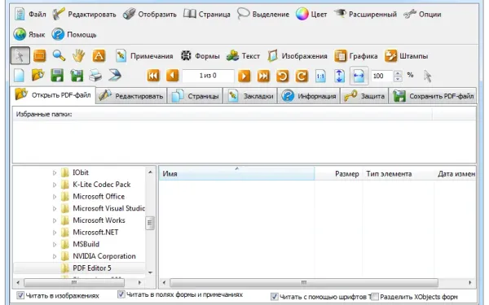Fit page width to window
Screen dimensions: 489x305
(x=359, y=76)
